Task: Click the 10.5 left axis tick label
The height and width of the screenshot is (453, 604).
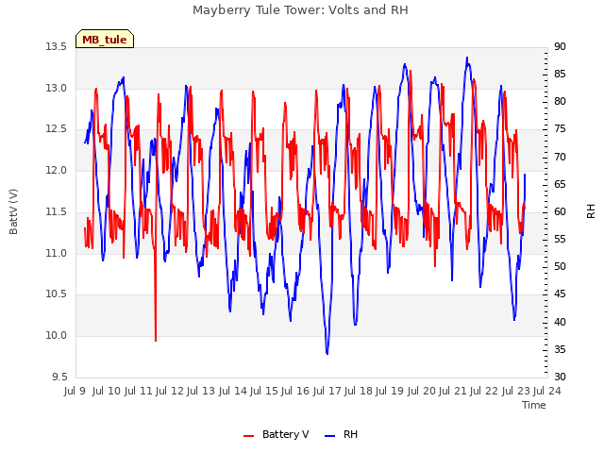Action: (x=57, y=294)
